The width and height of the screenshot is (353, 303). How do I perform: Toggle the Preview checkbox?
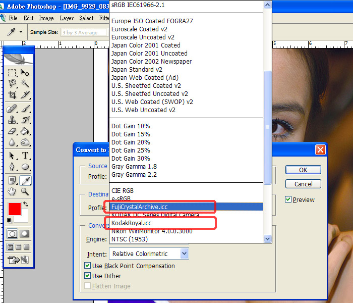point(288,199)
